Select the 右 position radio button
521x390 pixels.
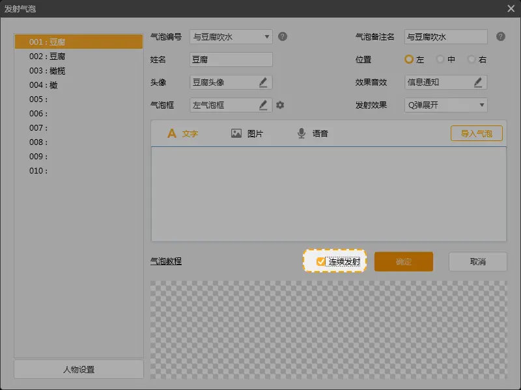pyautogui.click(x=472, y=59)
